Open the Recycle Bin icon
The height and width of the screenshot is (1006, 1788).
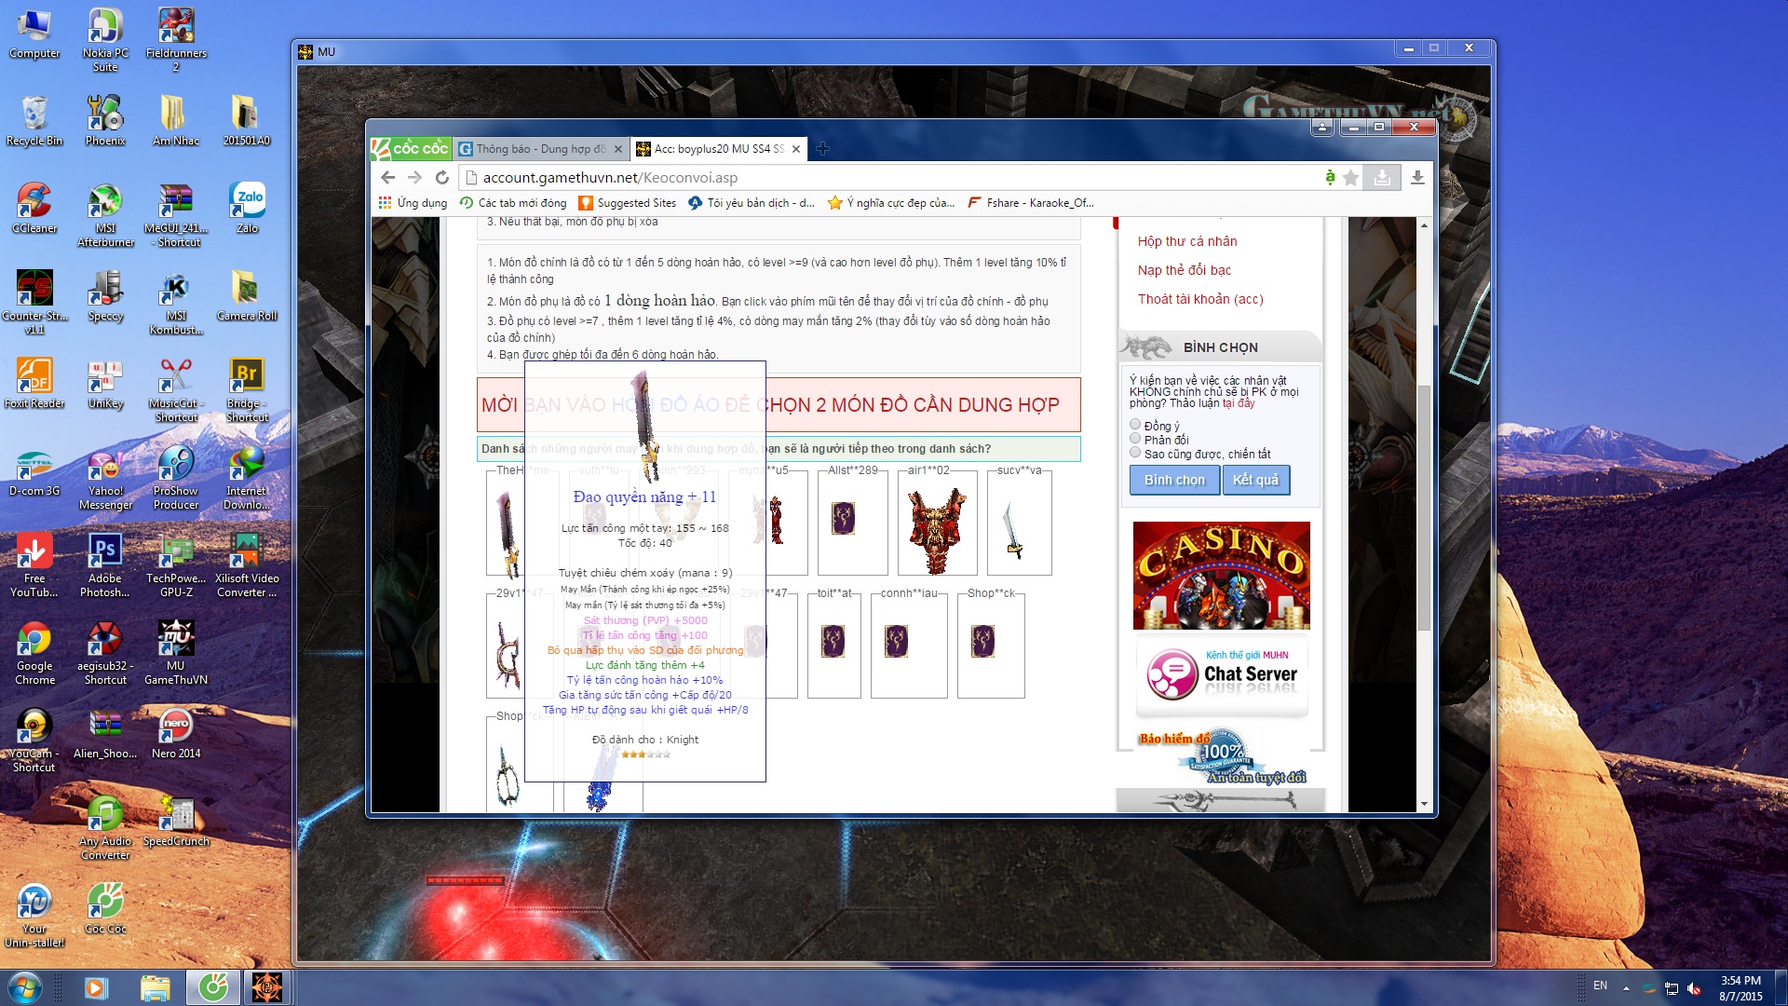(34, 121)
